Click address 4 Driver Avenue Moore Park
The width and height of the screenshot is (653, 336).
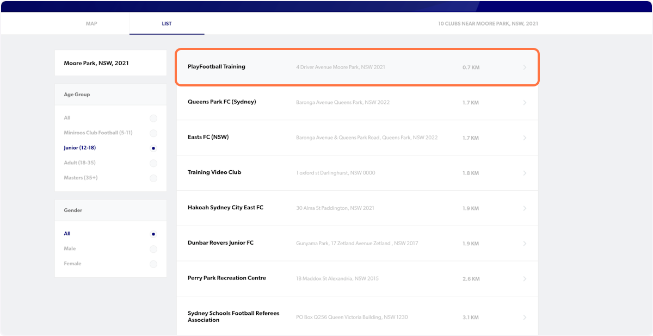[340, 67]
